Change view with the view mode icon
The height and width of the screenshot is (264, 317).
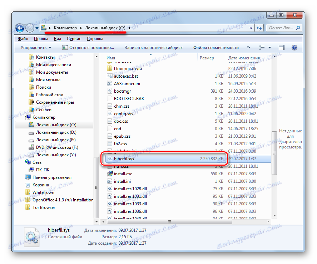pyautogui.click(x=262, y=48)
